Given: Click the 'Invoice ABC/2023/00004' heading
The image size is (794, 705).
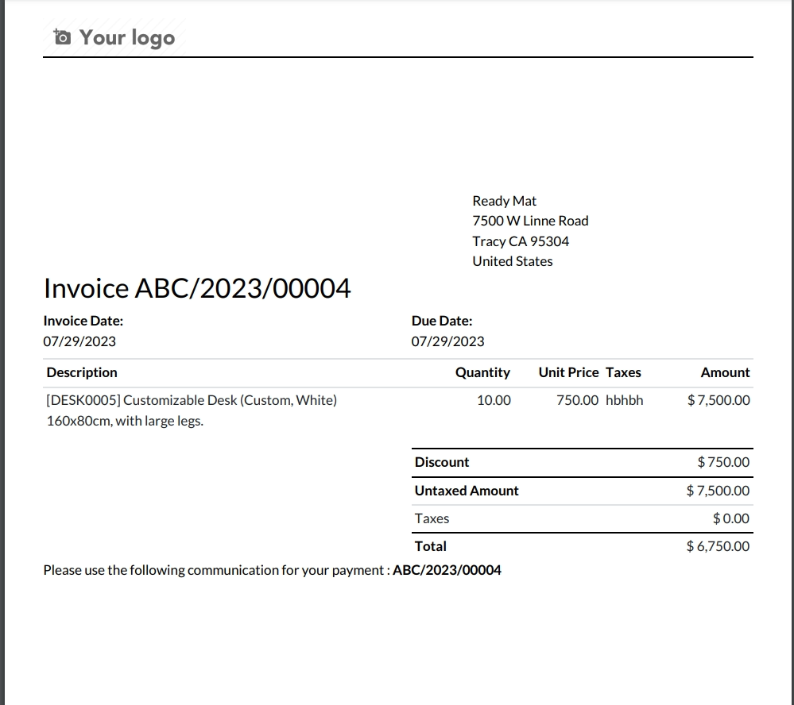Looking at the screenshot, I should 197,288.
